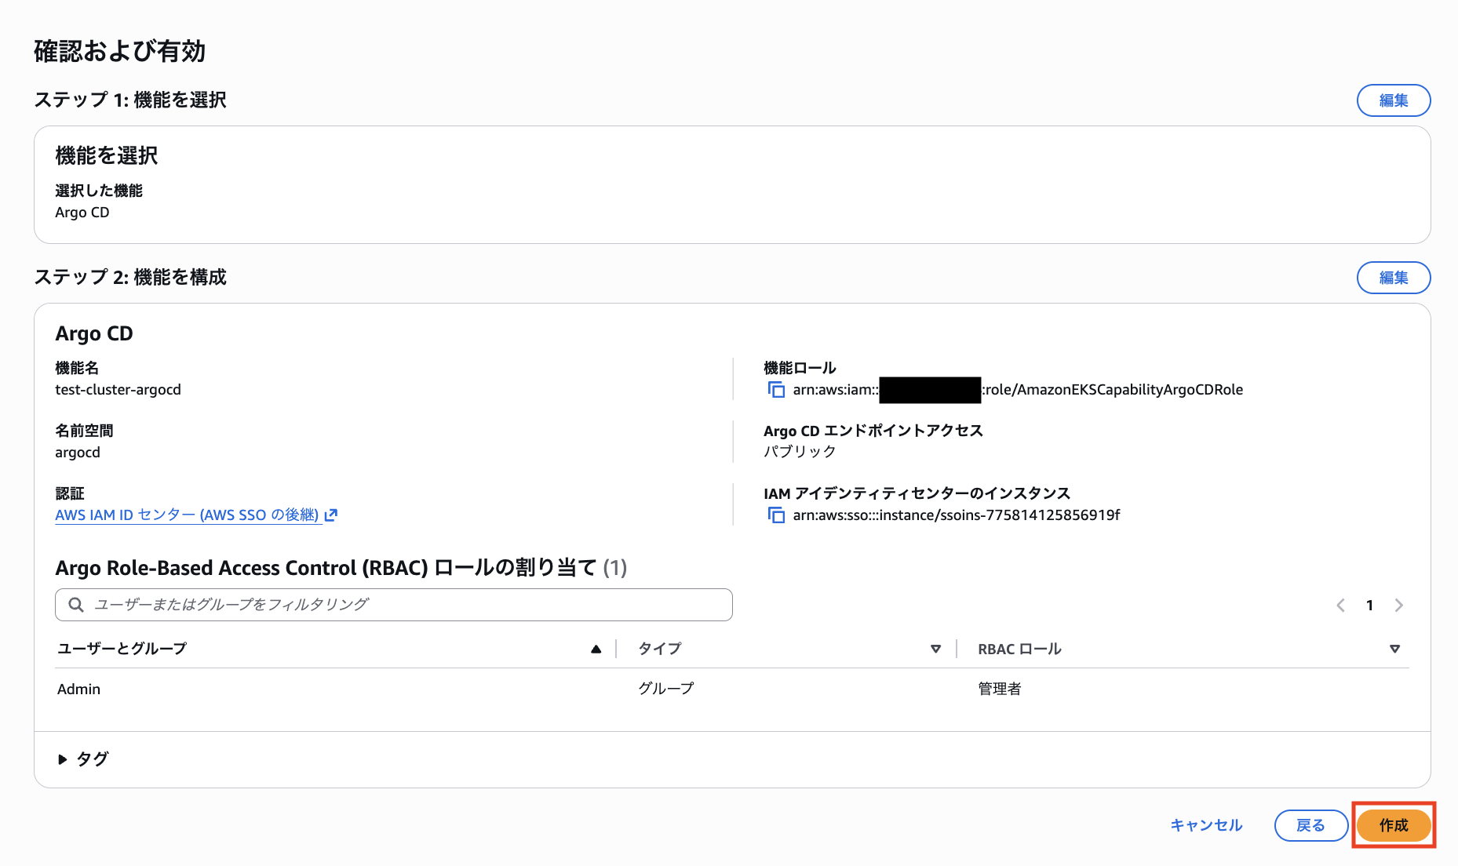The image size is (1458, 866).
Task: Copy the capability role ARN
Action: click(x=776, y=390)
